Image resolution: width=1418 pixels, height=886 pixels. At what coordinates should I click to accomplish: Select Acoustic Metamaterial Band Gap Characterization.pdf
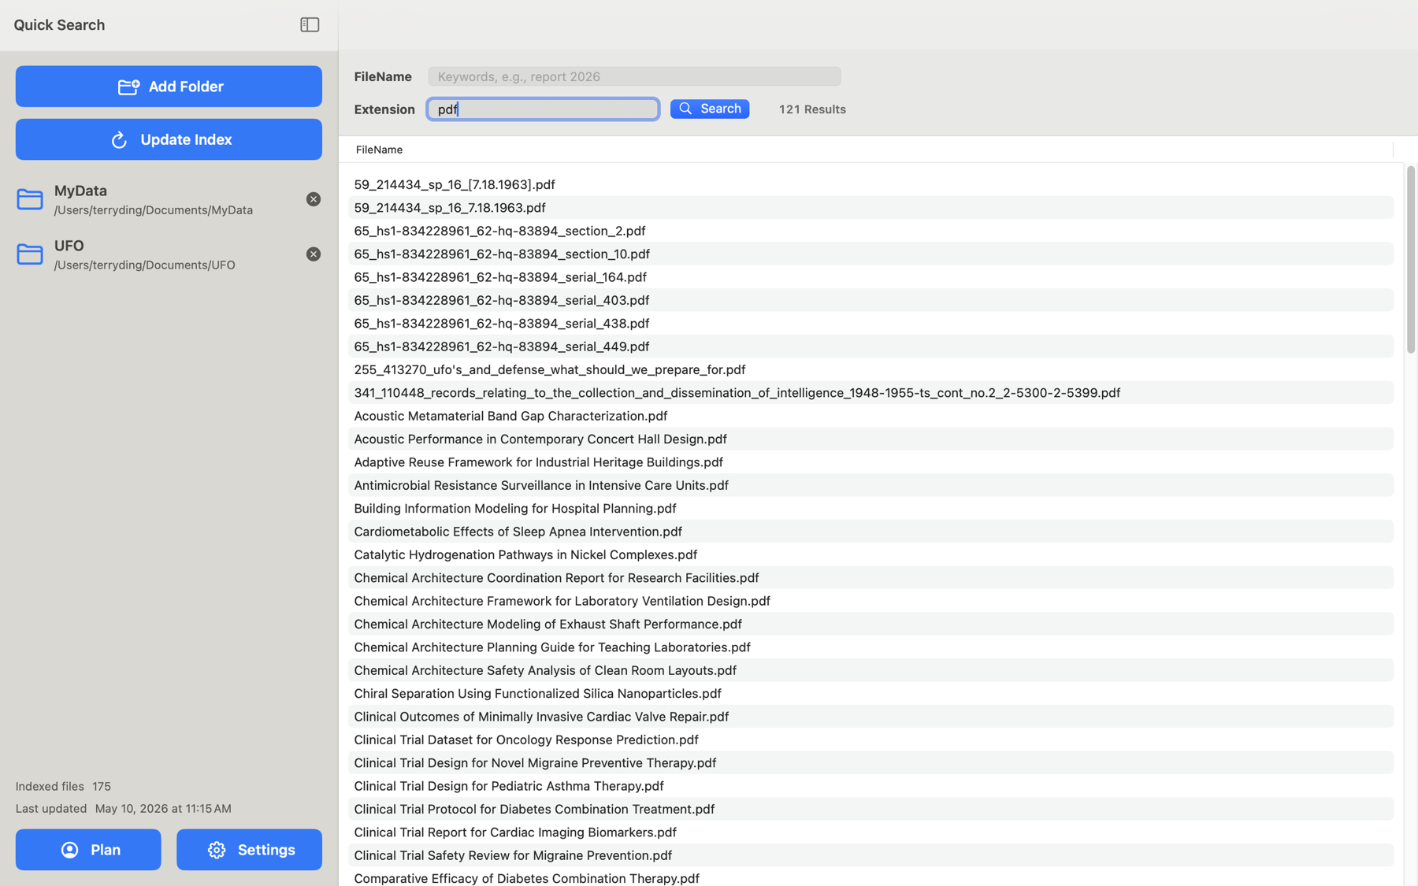pyautogui.click(x=870, y=416)
